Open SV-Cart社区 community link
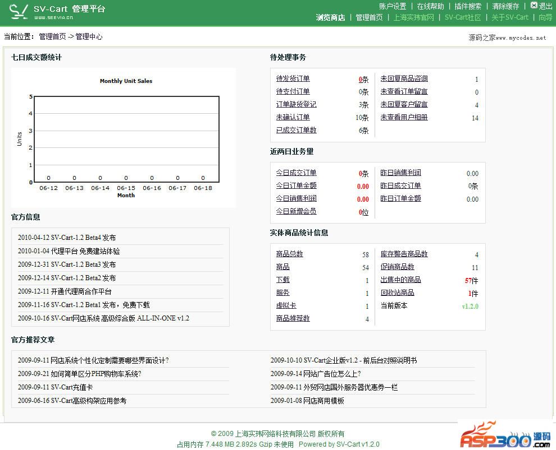Screen dimensions: 556x450 463,17
